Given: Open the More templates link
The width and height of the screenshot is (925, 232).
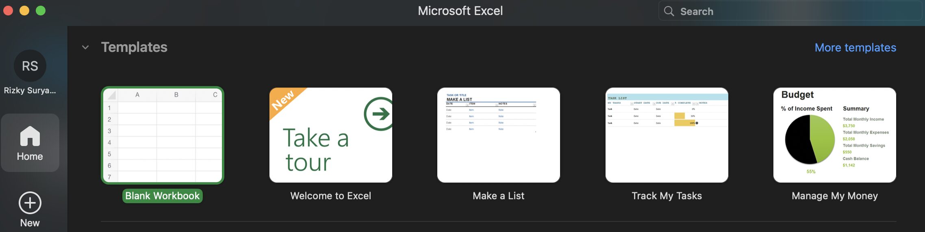Looking at the screenshot, I should coord(855,47).
